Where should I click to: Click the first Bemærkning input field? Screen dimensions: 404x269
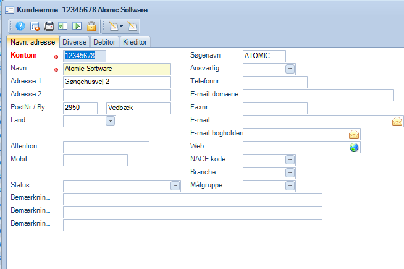click(193, 199)
